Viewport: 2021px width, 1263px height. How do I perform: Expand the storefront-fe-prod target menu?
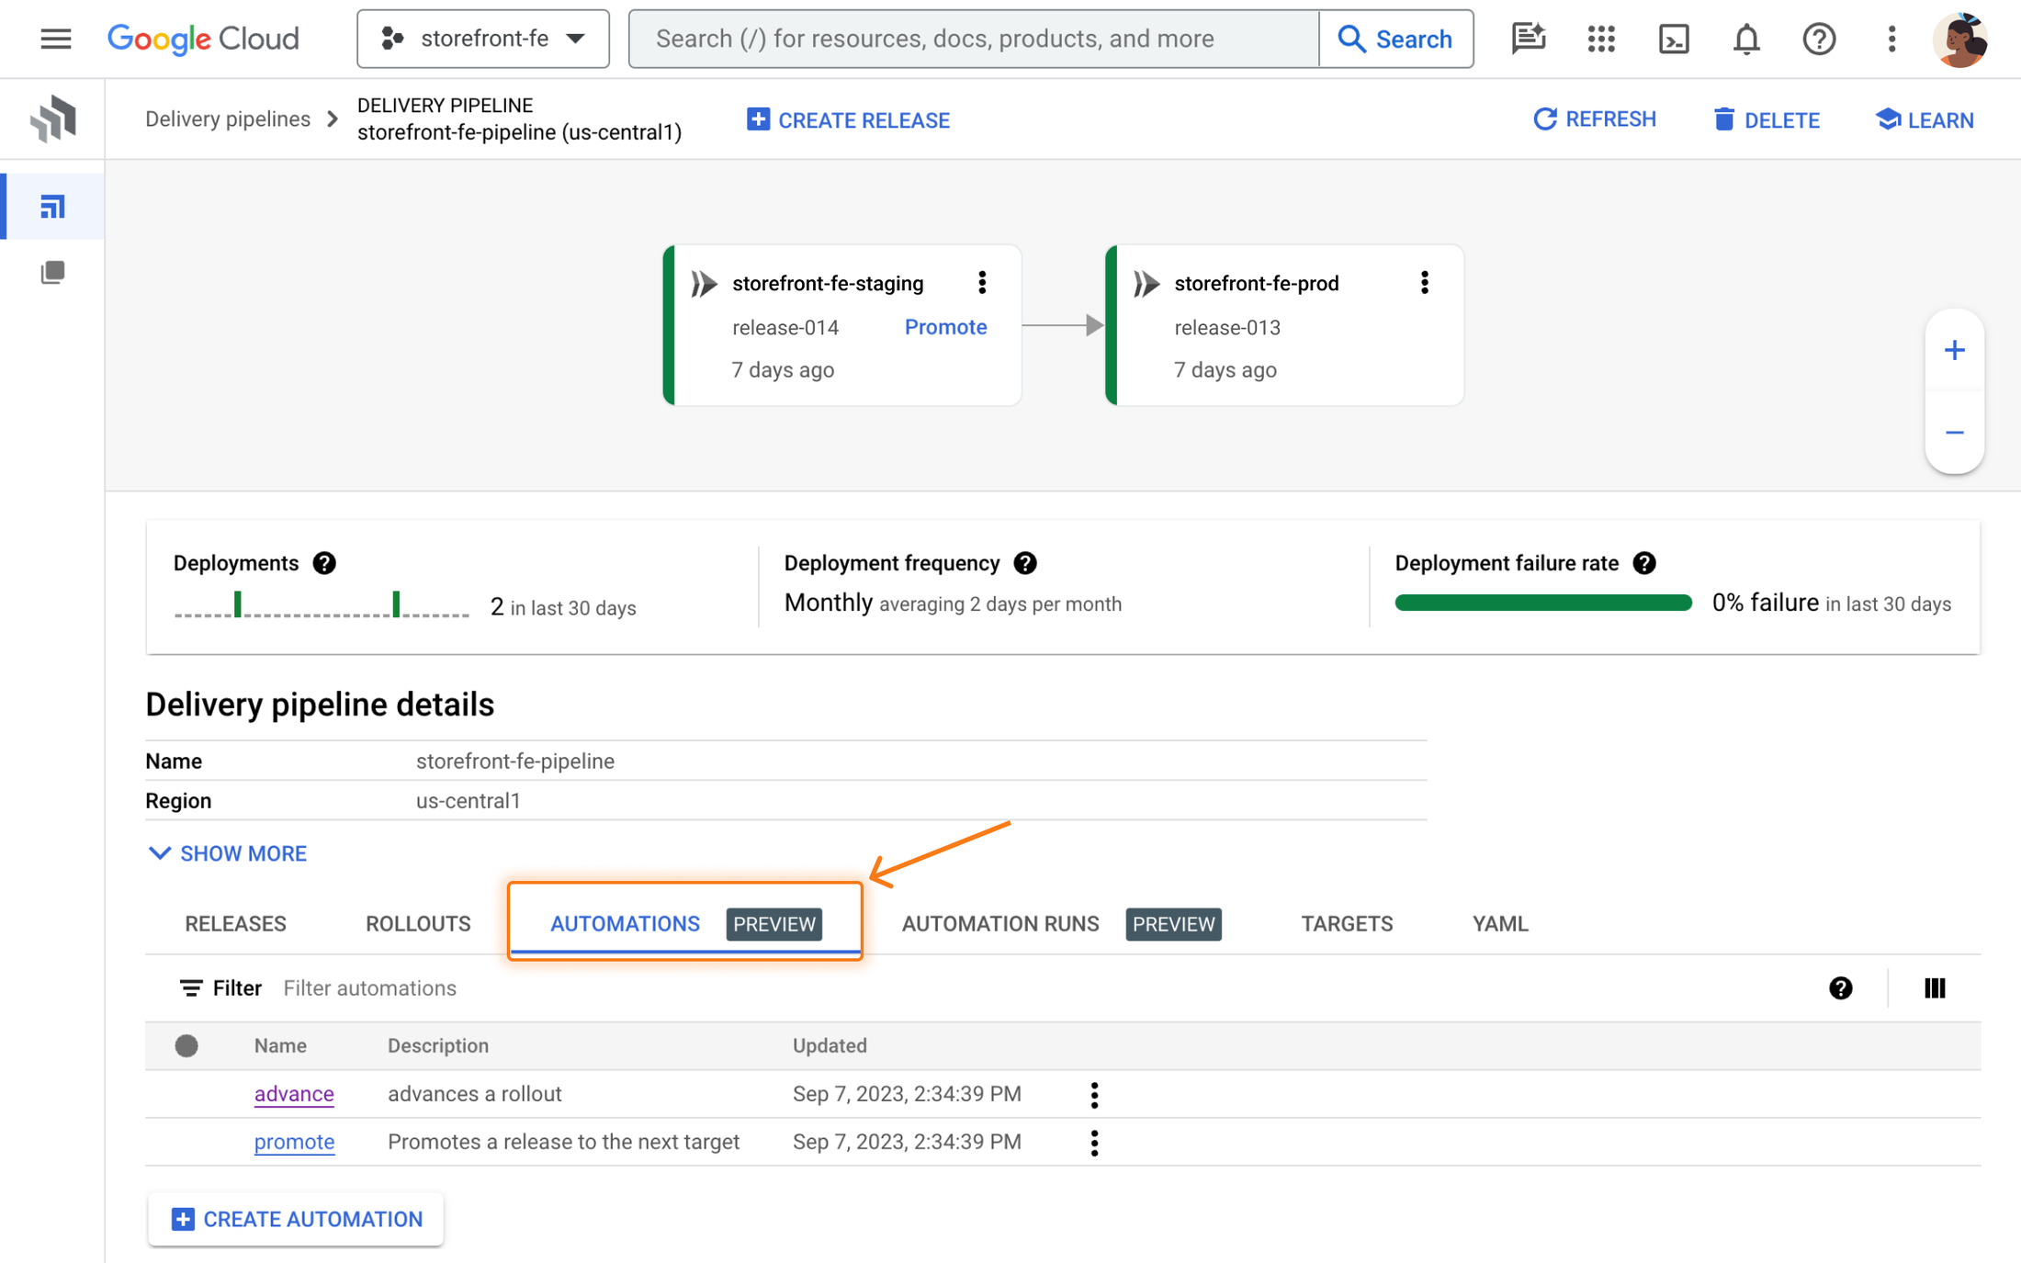tap(1423, 284)
